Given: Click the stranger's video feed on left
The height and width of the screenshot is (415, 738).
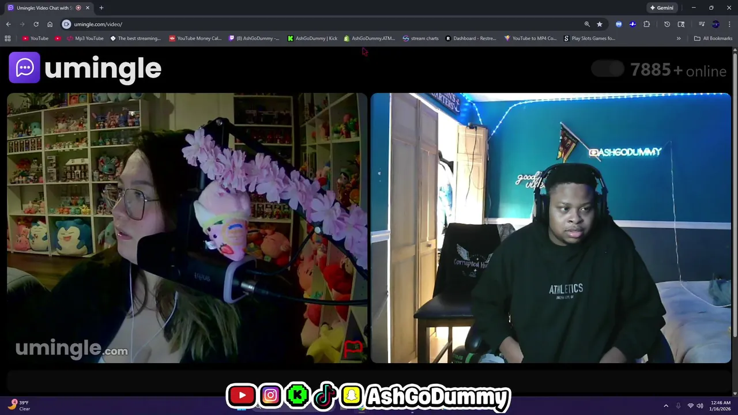Looking at the screenshot, I should 187,228.
